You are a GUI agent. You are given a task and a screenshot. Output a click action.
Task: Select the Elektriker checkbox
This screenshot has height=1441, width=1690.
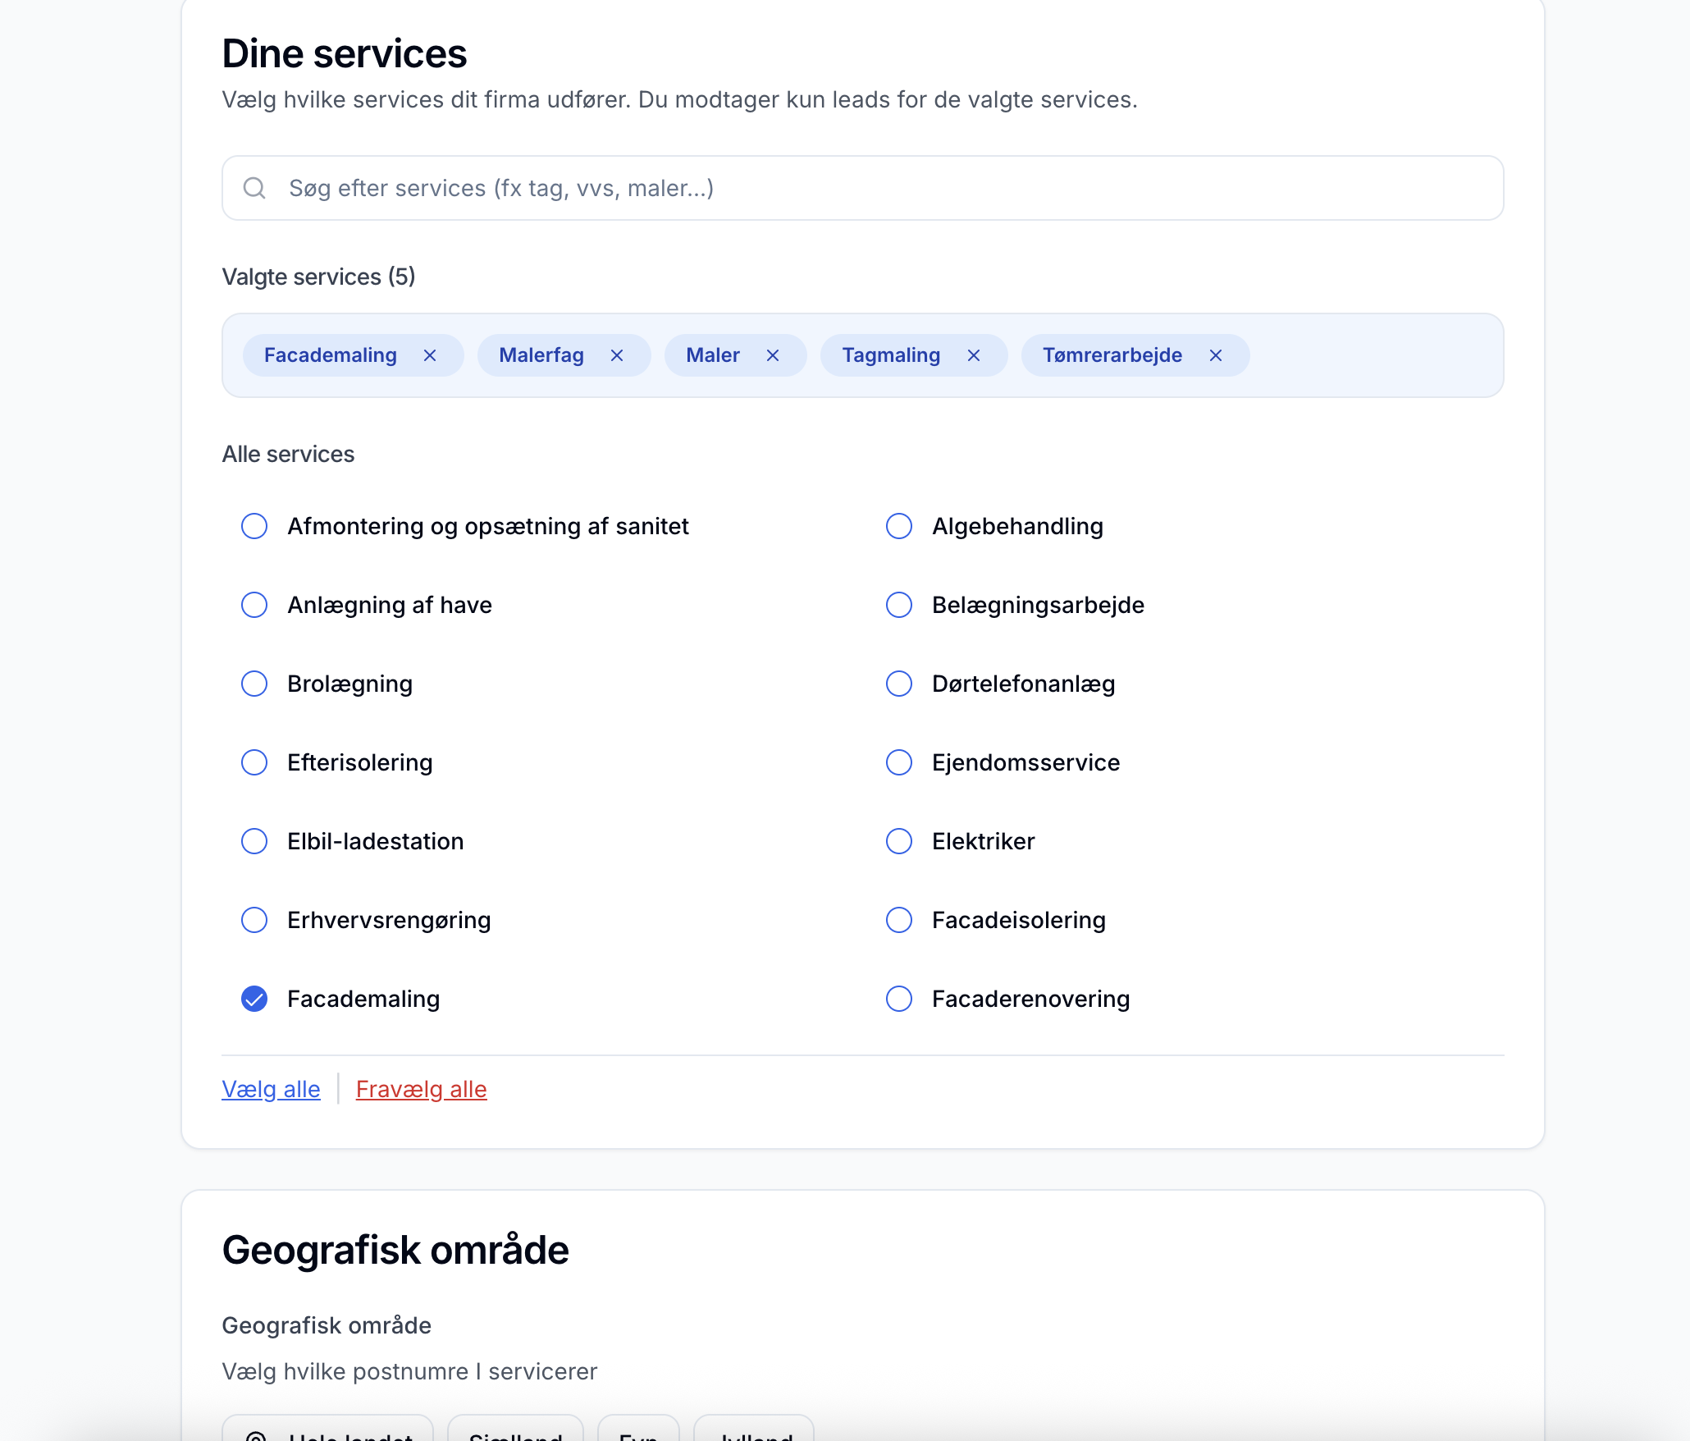coord(899,841)
